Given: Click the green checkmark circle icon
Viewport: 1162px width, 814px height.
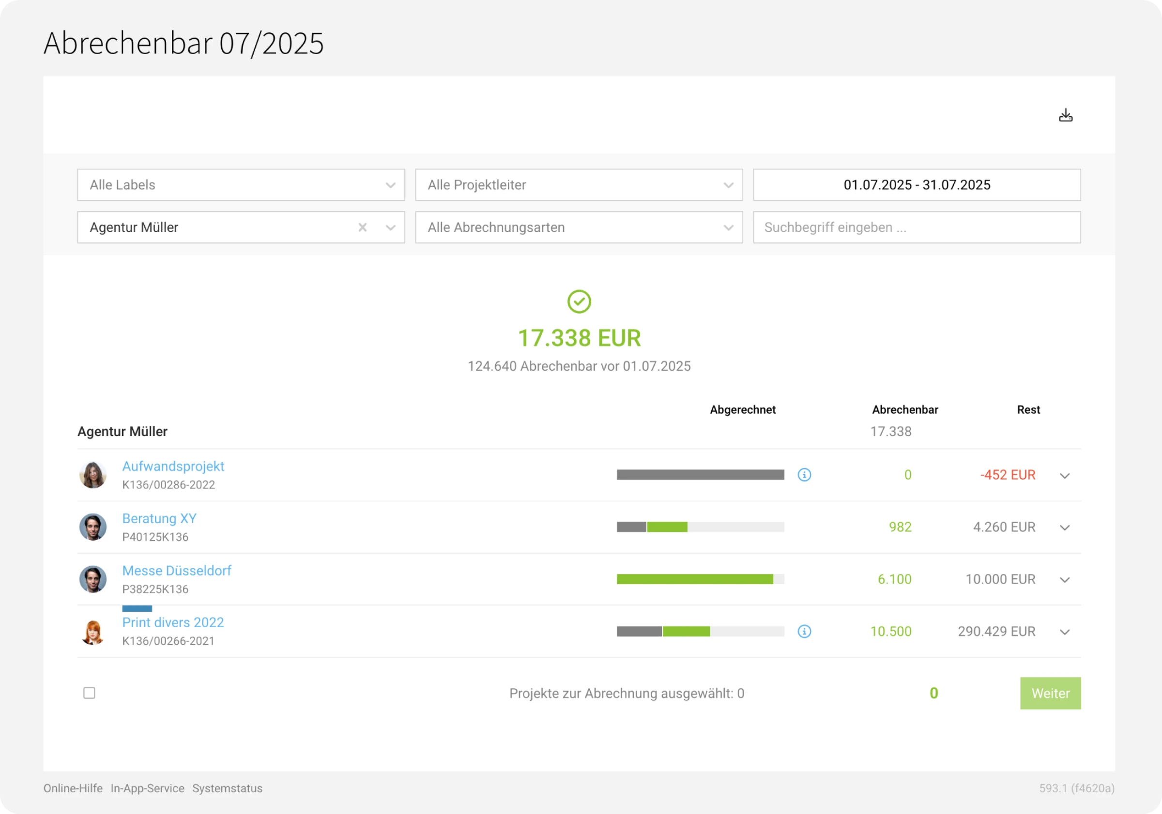Looking at the screenshot, I should 579,301.
